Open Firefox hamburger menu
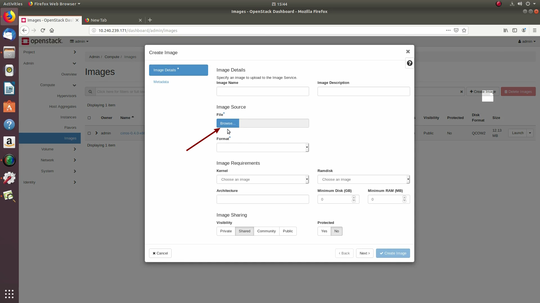Image resolution: width=540 pixels, height=303 pixels. tap(535, 30)
